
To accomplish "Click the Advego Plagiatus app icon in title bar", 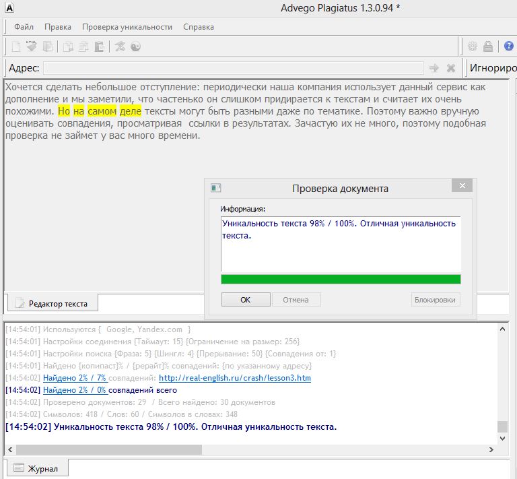I will [10, 7].
